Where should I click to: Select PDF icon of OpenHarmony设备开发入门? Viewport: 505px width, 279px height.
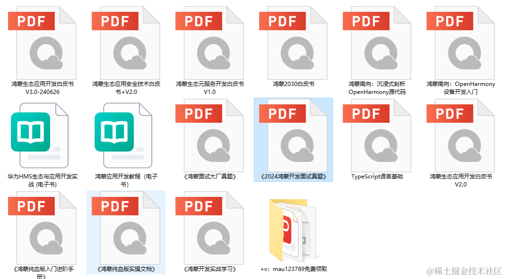(x=461, y=43)
